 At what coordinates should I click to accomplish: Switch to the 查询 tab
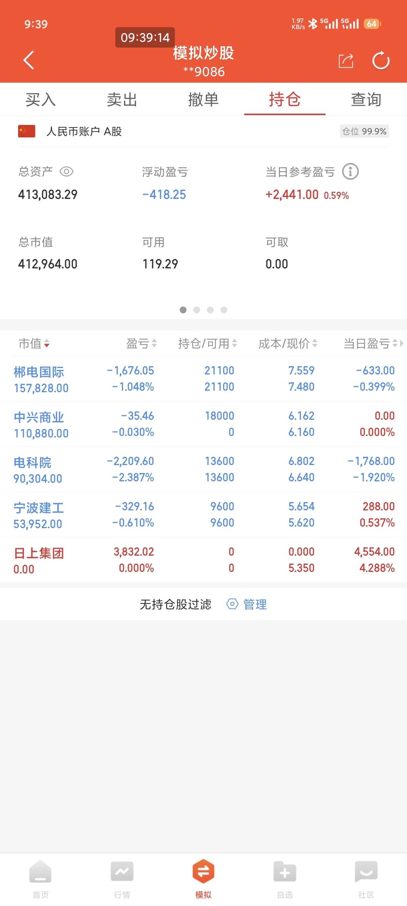[x=366, y=100]
